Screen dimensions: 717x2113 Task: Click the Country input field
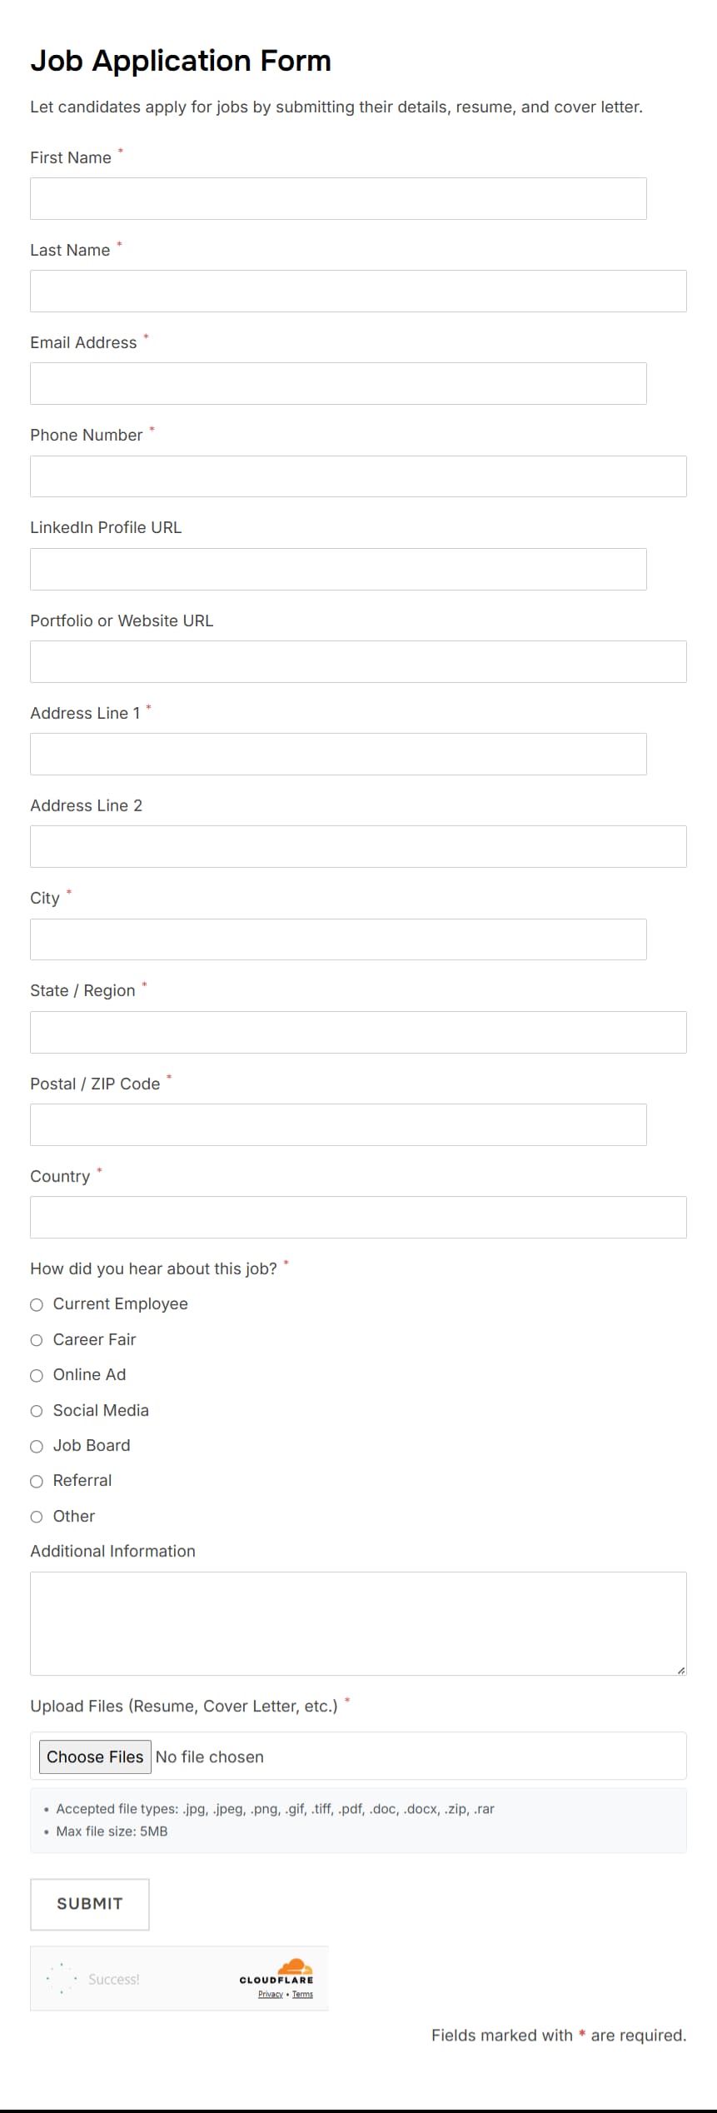tap(357, 1217)
